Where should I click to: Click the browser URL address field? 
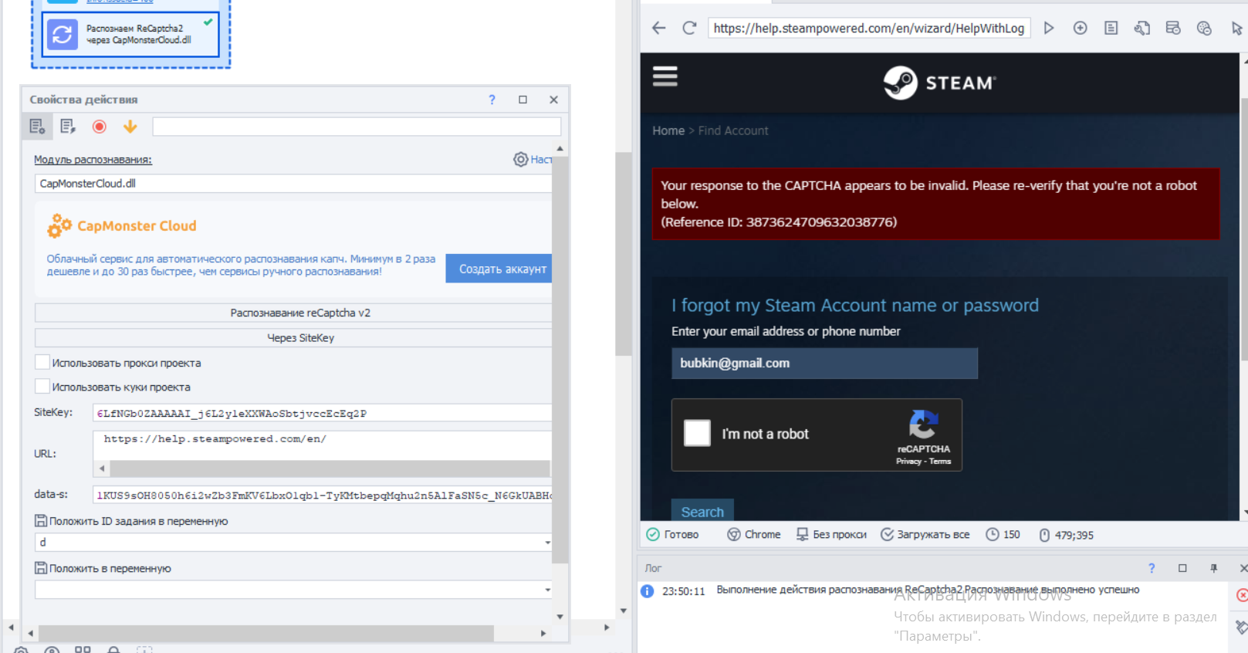(869, 29)
